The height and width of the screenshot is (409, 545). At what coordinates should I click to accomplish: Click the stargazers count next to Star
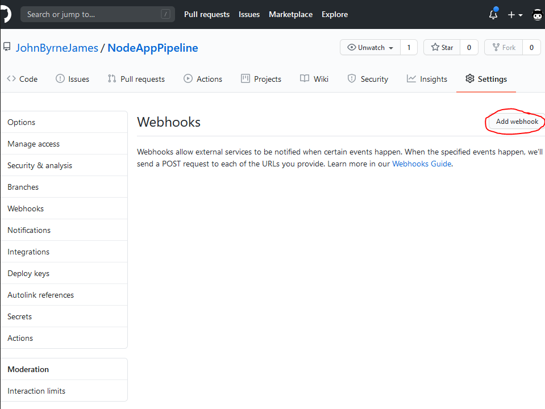469,47
